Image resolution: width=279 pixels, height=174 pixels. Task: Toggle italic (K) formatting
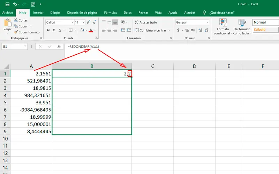[x=54, y=30]
